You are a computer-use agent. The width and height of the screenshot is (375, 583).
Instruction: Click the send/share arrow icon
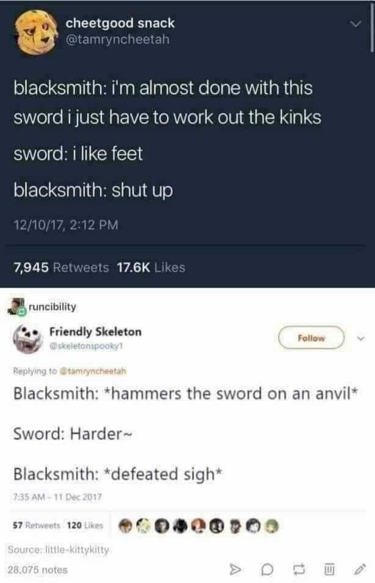click(235, 569)
